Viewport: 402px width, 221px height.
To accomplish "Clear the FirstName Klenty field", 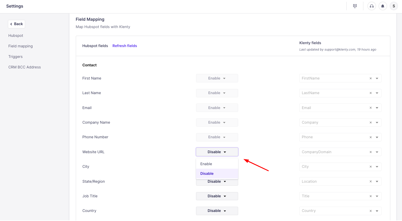I will pyautogui.click(x=371, y=78).
